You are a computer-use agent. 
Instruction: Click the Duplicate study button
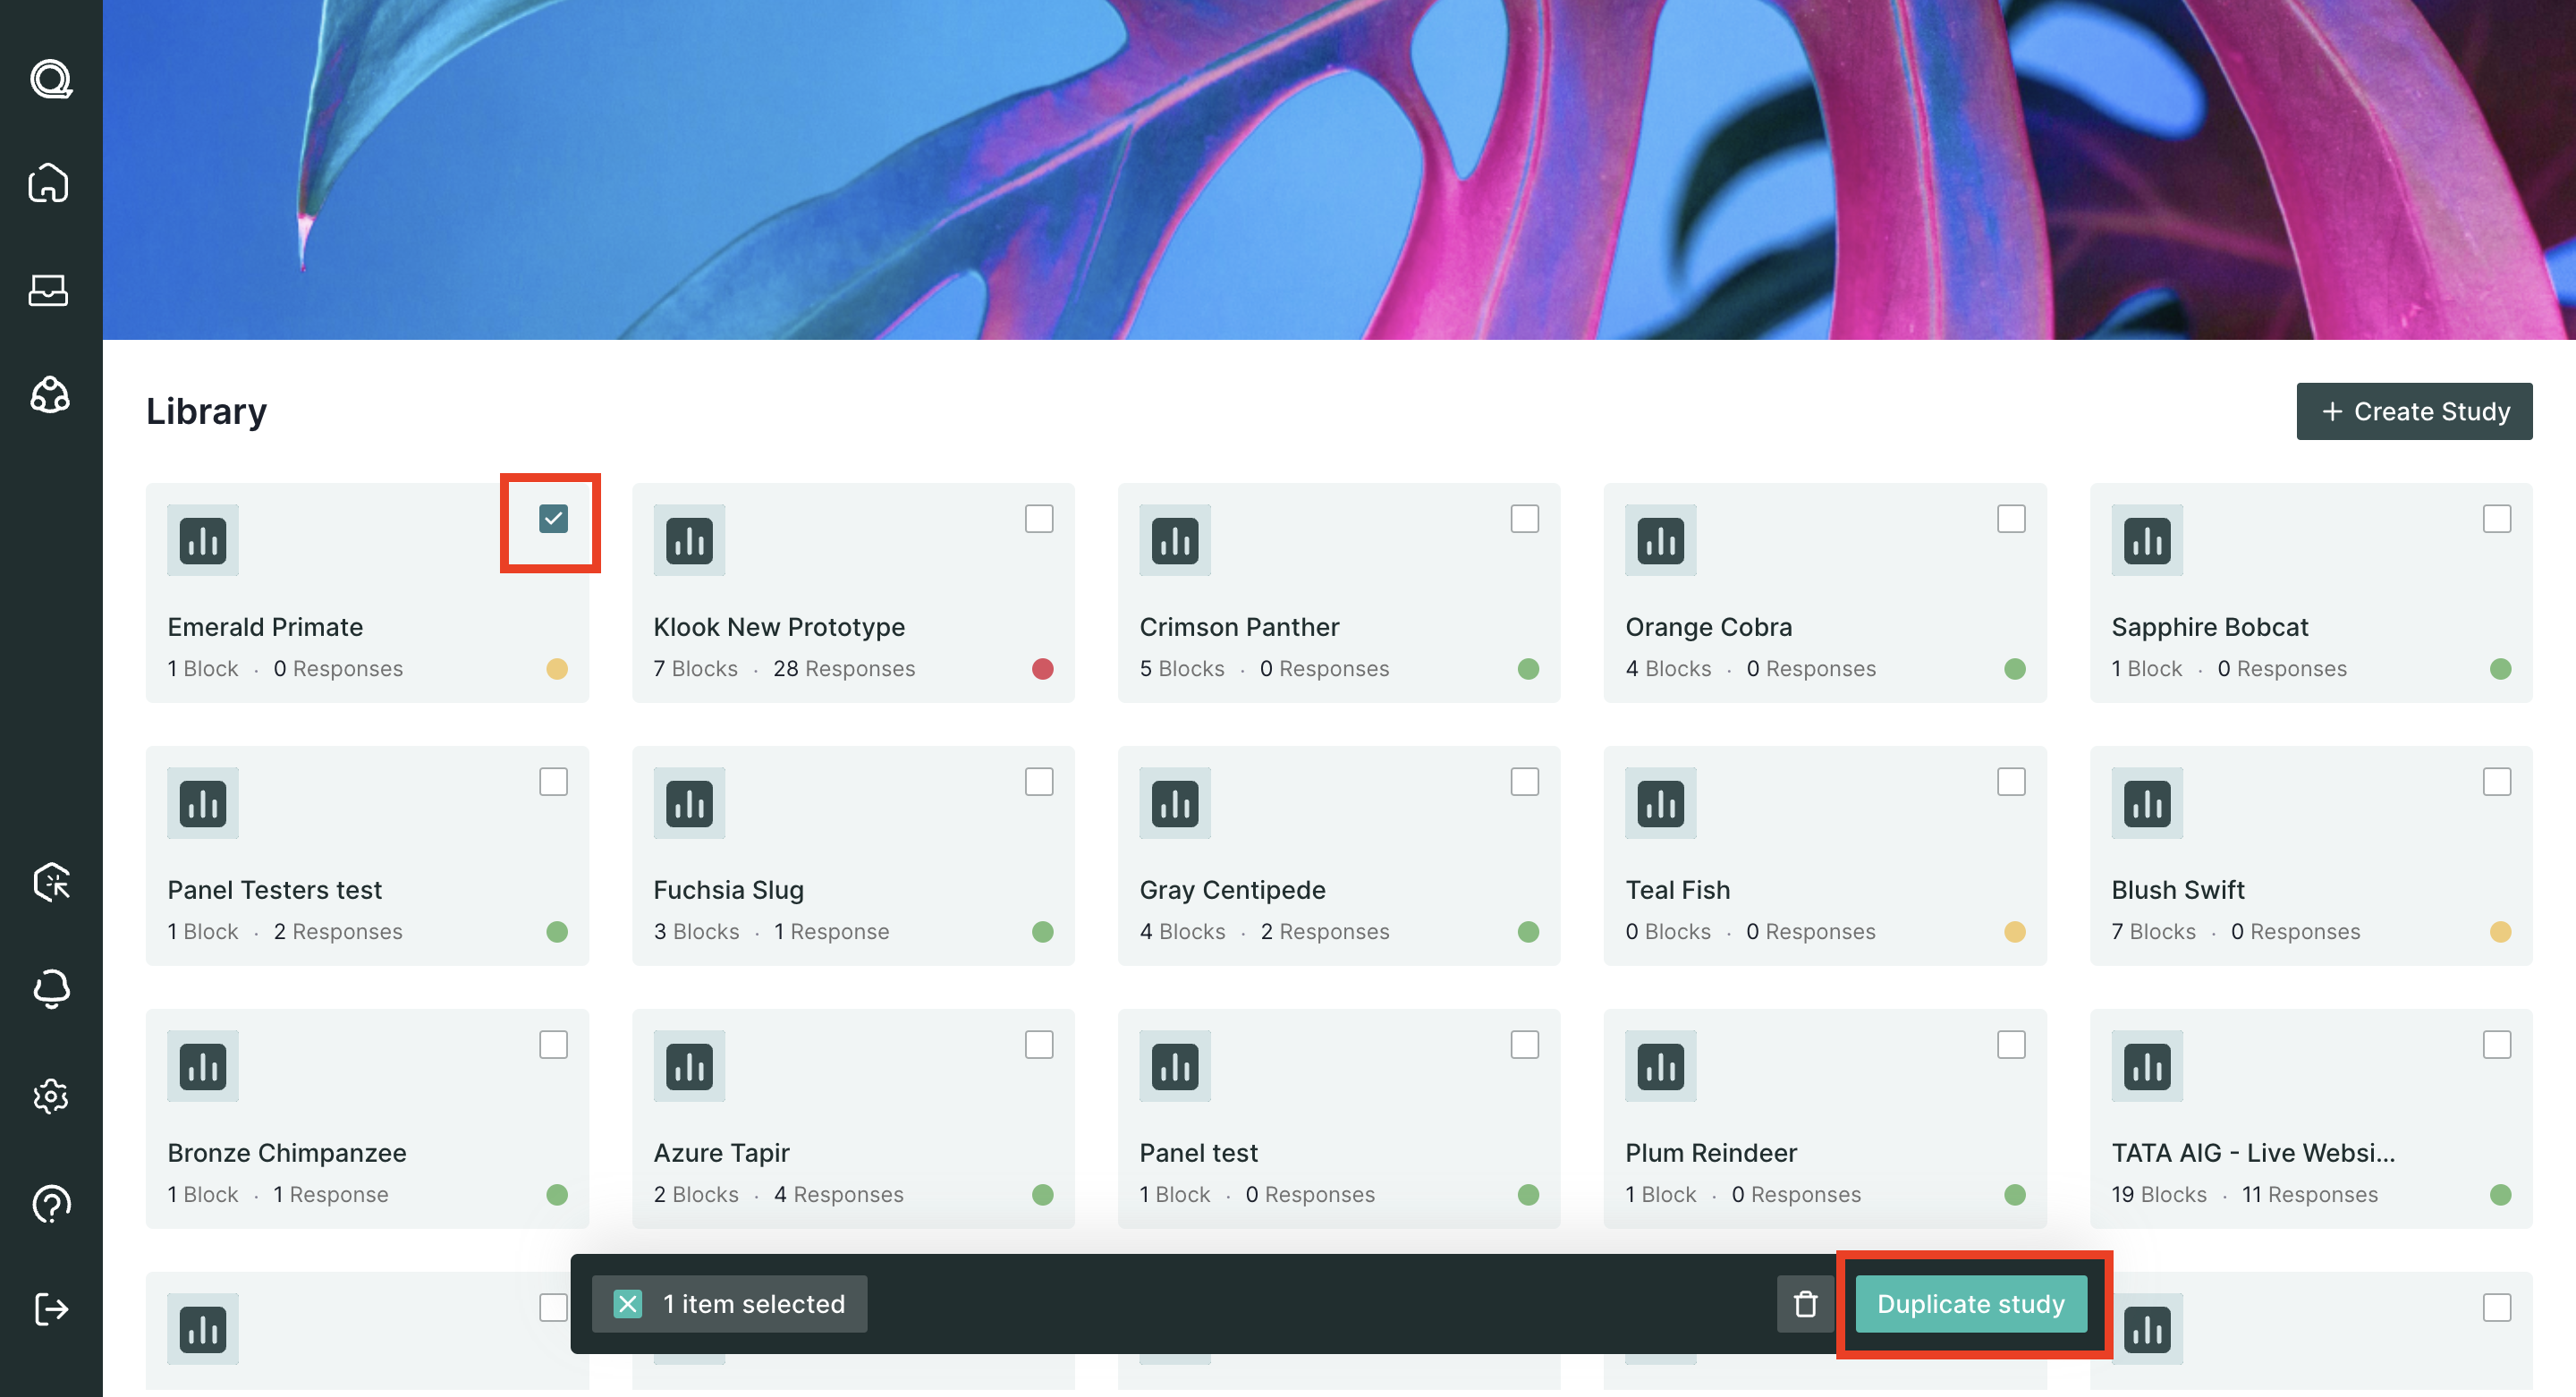pos(1970,1304)
